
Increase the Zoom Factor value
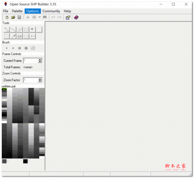40,79
